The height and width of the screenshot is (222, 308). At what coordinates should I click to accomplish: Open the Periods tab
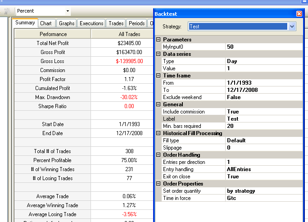pyautogui.click(x=137, y=23)
